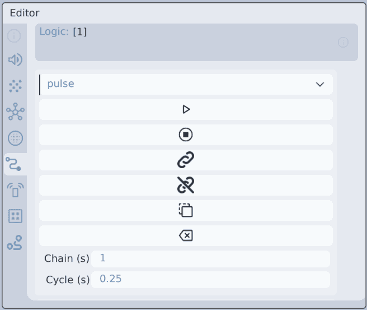Click the duplicate copy button

click(186, 210)
